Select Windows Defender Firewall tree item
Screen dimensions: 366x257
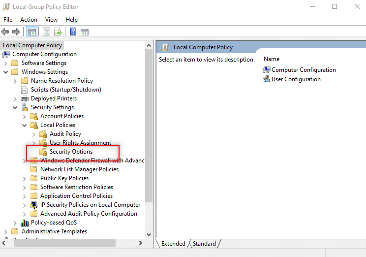pyautogui.click(x=92, y=161)
